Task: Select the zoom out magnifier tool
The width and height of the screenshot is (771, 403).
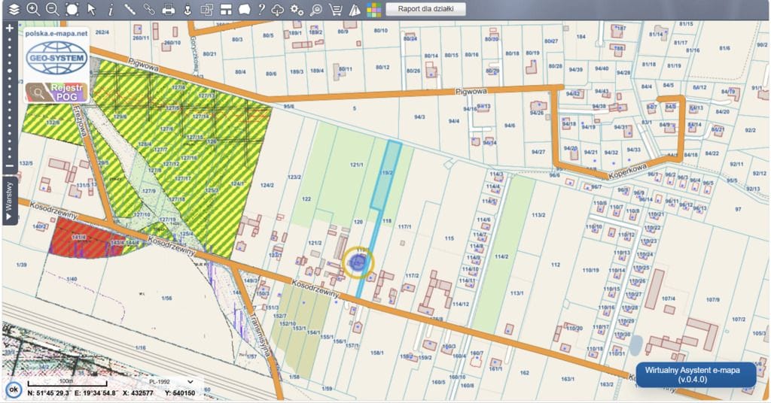Action: (x=52, y=10)
